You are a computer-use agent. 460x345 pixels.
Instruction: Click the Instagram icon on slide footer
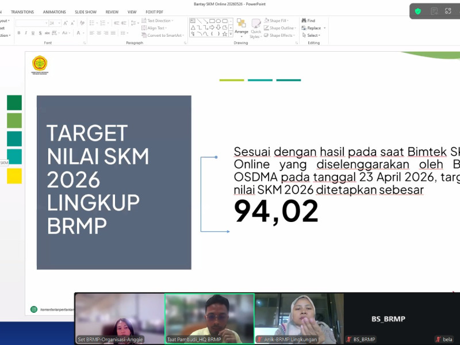(34, 309)
